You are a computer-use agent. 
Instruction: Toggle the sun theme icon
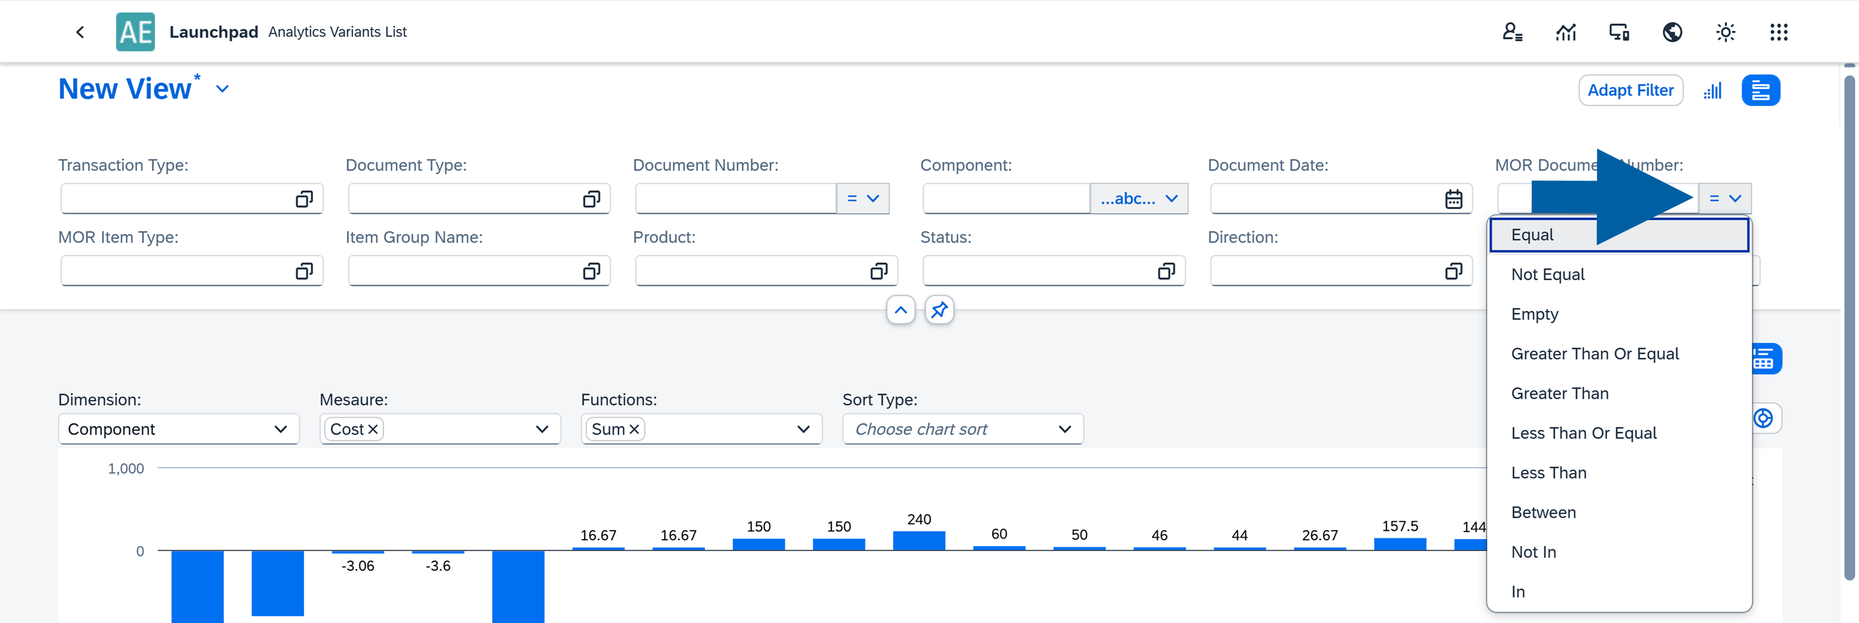pos(1725,32)
